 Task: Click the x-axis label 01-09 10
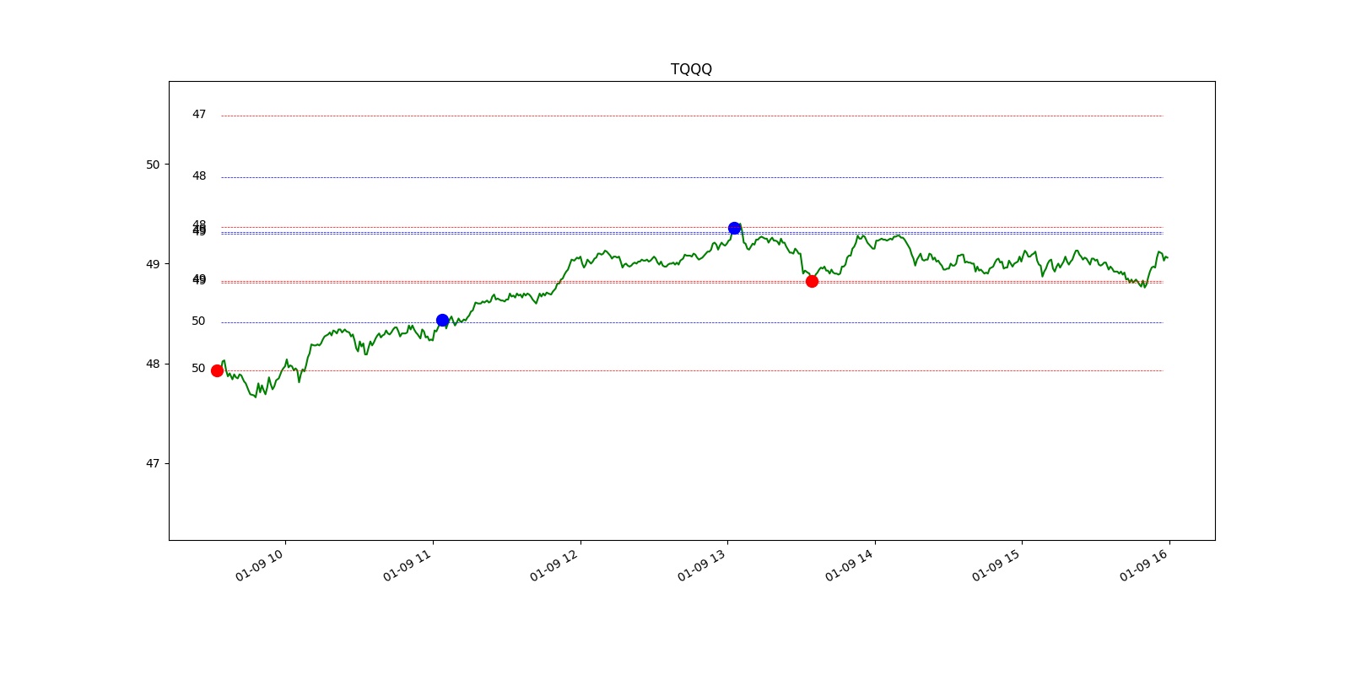click(x=260, y=564)
